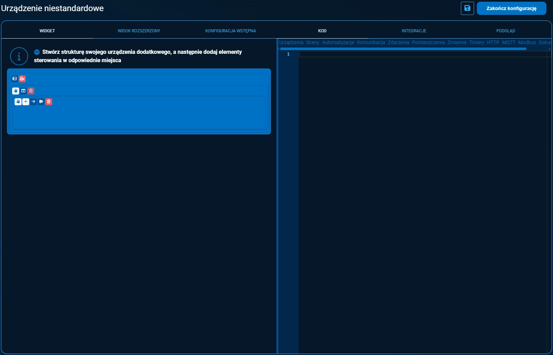
Task: Grab the row's hand drag handle
Action: coord(16,91)
